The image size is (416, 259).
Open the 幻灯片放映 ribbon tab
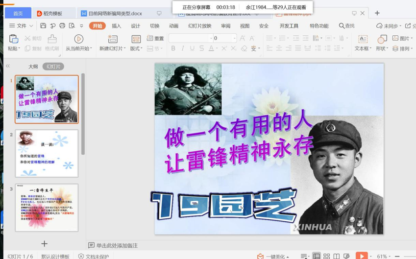tap(199, 26)
